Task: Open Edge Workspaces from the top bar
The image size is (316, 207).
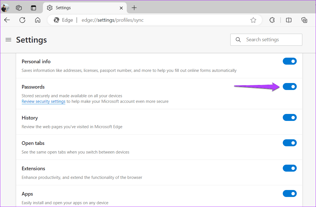Action: tap(19, 8)
